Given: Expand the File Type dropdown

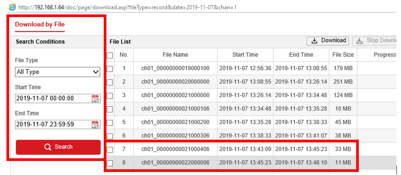Looking at the screenshot, I should point(58,72).
